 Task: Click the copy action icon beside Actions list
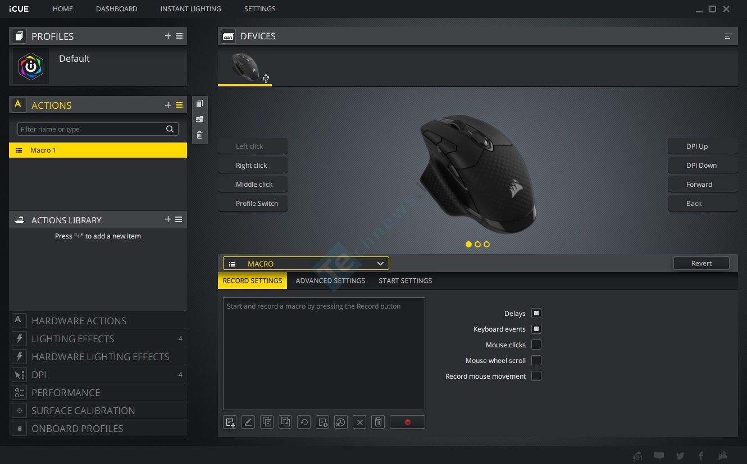coord(199,104)
